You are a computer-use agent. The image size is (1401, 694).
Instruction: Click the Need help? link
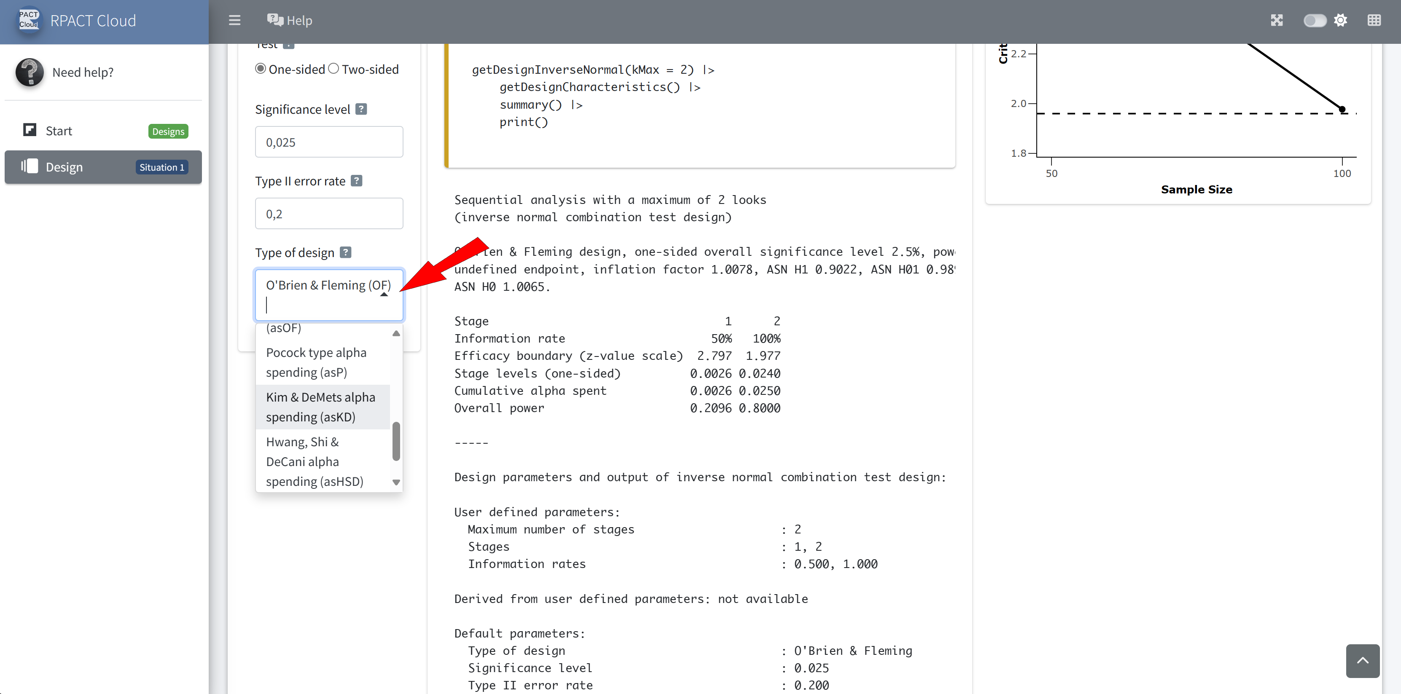83,72
